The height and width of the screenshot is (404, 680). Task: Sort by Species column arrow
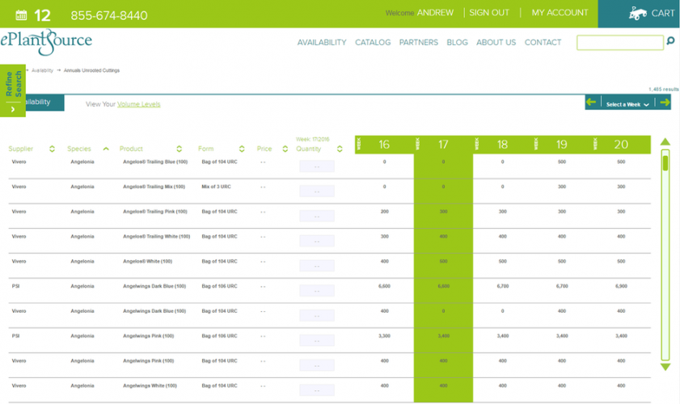click(x=106, y=149)
